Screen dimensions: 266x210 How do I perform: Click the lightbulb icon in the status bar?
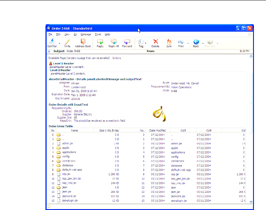tap(49, 207)
